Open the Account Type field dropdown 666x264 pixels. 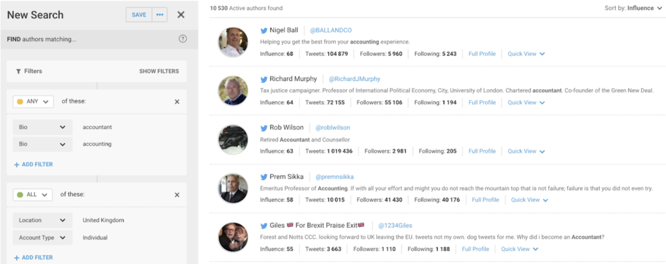[x=42, y=238]
